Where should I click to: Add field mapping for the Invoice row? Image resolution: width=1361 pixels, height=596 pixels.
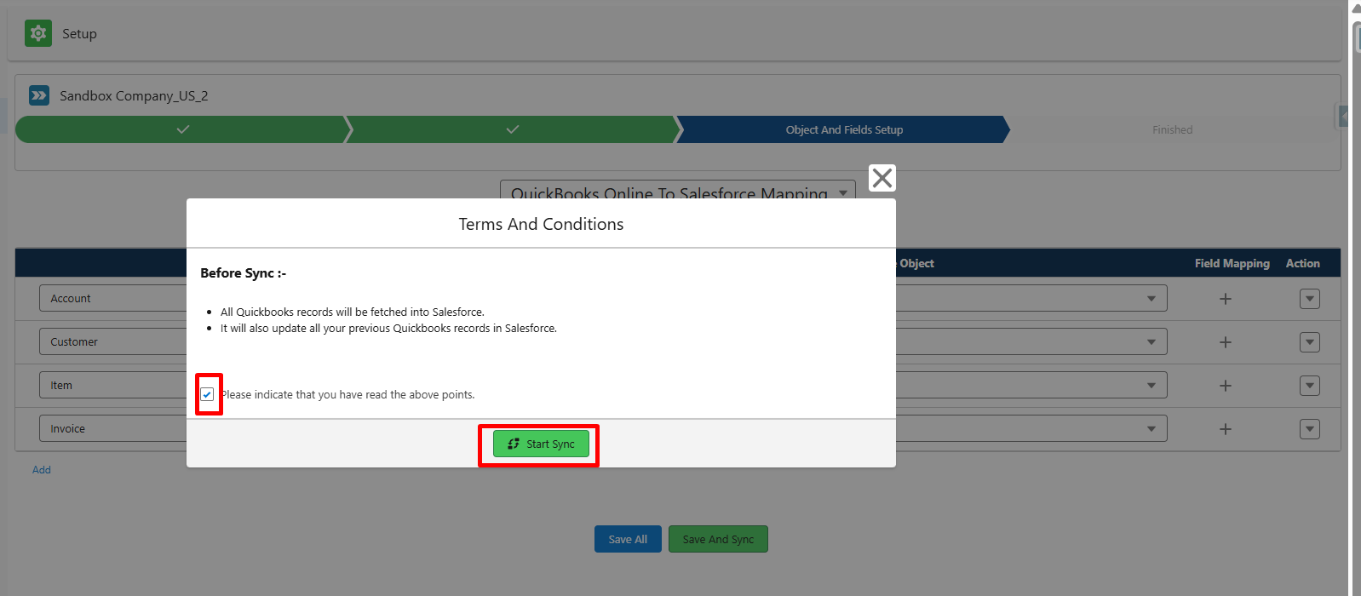pos(1226,429)
